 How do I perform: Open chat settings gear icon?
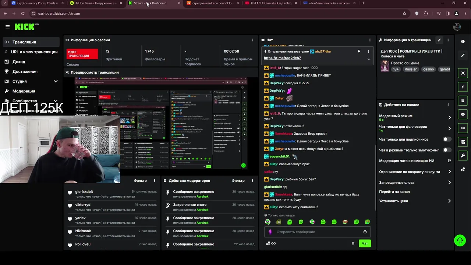353,243
